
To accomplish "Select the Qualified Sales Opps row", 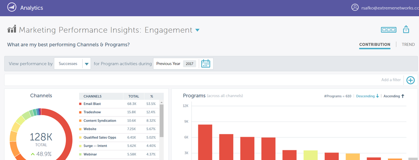I will tap(119, 137).
